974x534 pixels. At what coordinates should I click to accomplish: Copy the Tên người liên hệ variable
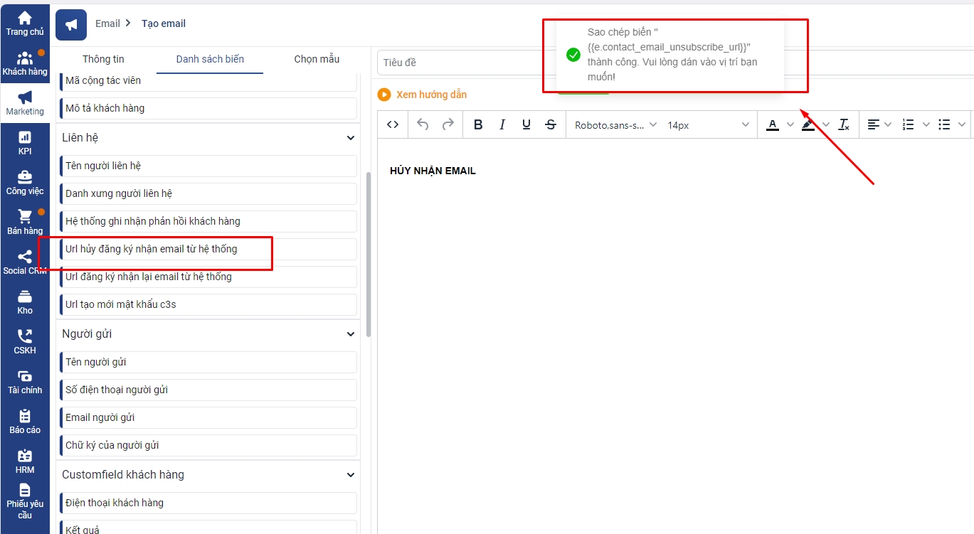208,166
